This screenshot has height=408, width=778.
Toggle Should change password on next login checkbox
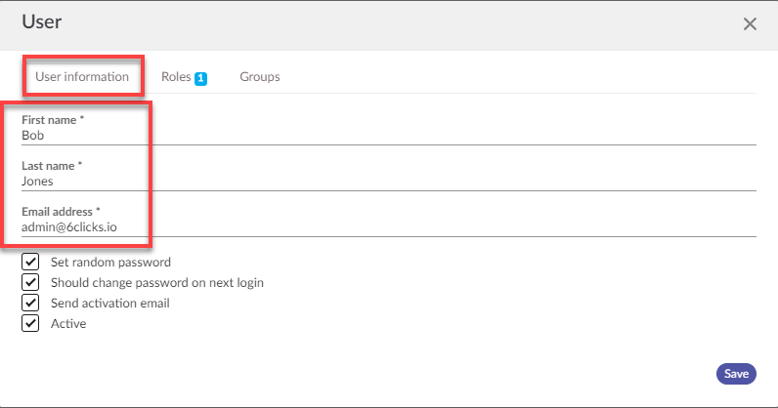click(x=30, y=282)
